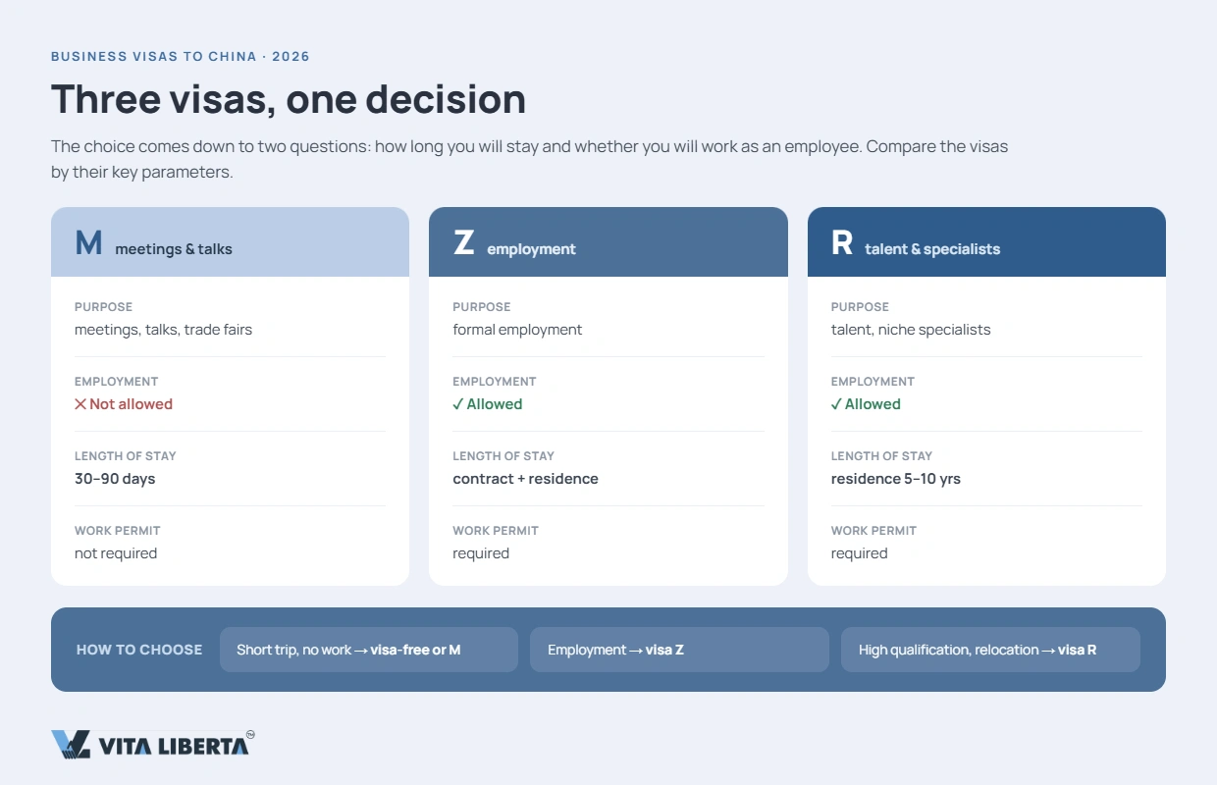Select the 'Employment → visa Z' pill

tap(679, 650)
